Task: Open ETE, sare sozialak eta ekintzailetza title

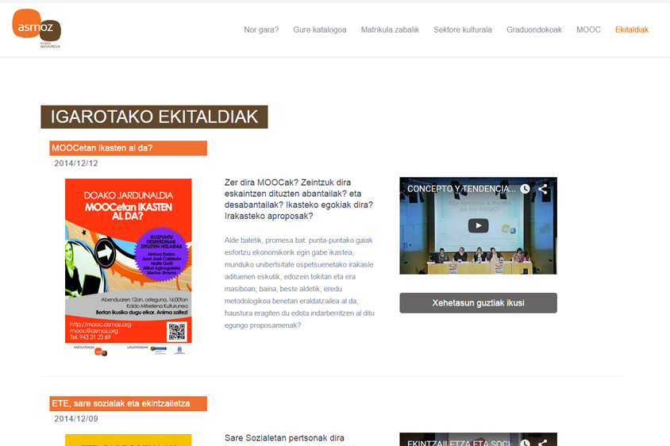Action: pos(128,404)
